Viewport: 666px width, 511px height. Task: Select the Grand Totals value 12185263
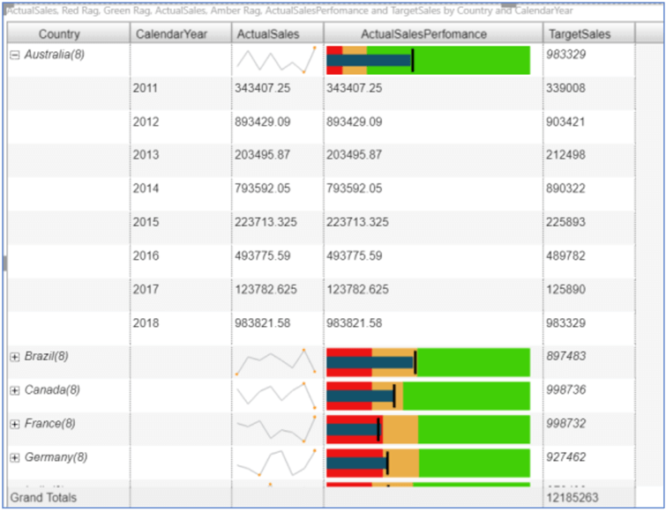click(x=572, y=498)
